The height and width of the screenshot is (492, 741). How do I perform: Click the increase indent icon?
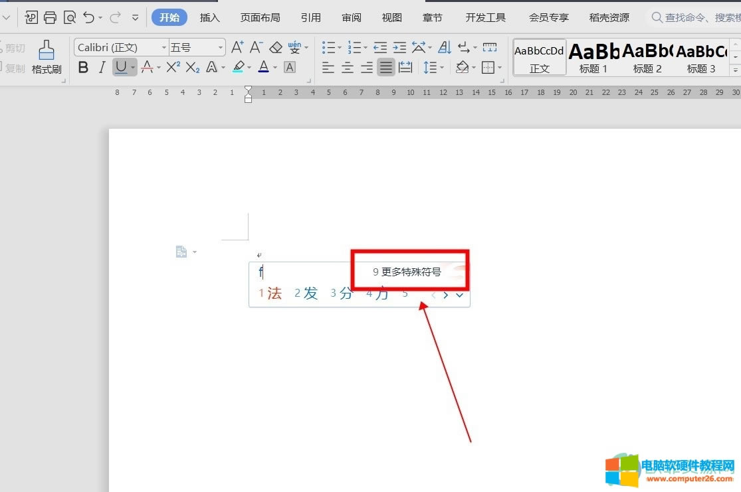pos(399,47)
